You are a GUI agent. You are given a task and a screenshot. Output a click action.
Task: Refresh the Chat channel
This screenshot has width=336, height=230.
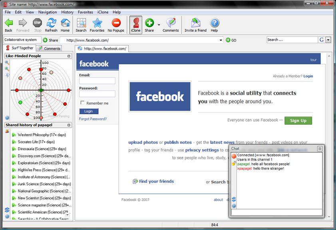(234, 199)
